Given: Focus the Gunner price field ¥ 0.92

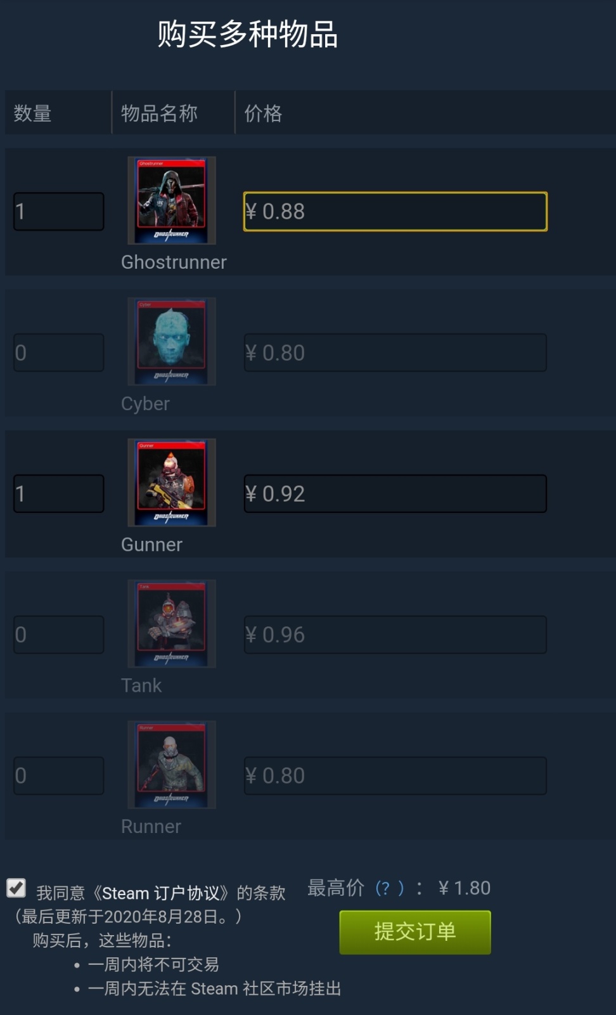Looking at the screenshot, I should [395, 494].
